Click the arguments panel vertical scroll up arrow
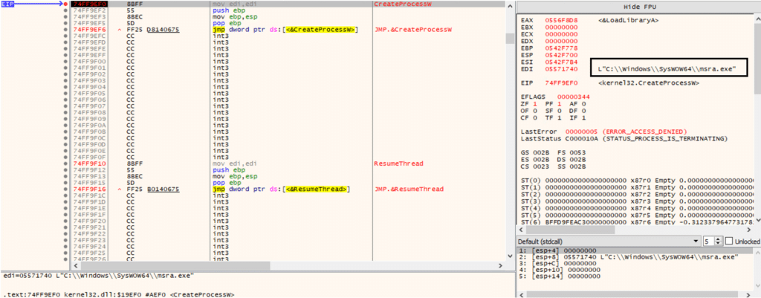761x298 pixels. 757,250
